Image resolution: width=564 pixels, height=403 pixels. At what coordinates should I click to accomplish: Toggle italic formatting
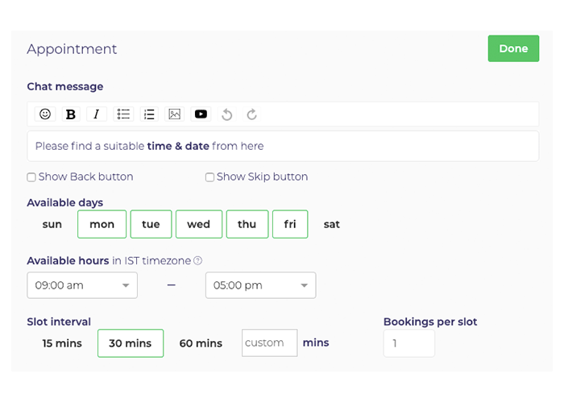click(x=97, y=114)
